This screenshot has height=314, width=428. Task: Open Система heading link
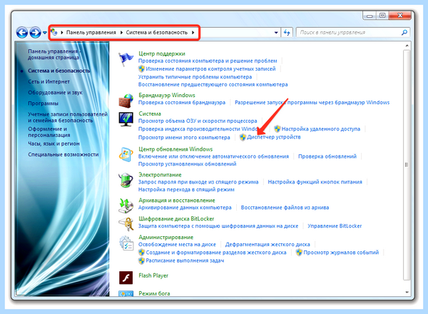click(150, 113)
